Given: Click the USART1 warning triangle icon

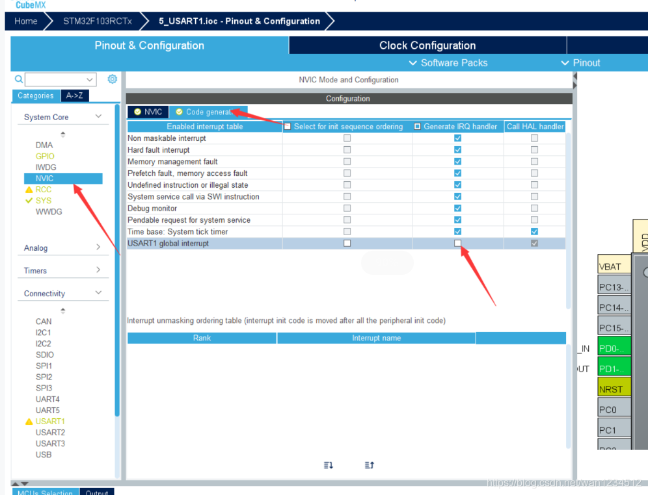Looking at the screenshot, I should coord(29,422).
